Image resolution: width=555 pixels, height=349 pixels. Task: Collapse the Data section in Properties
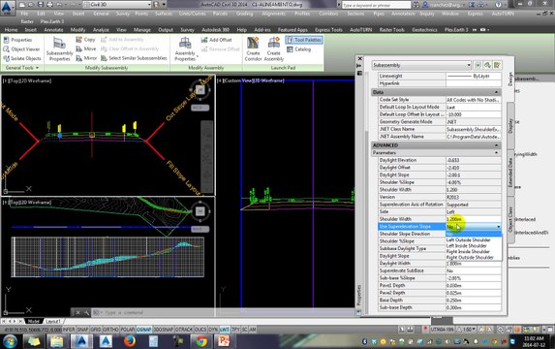tap(496, 92)
